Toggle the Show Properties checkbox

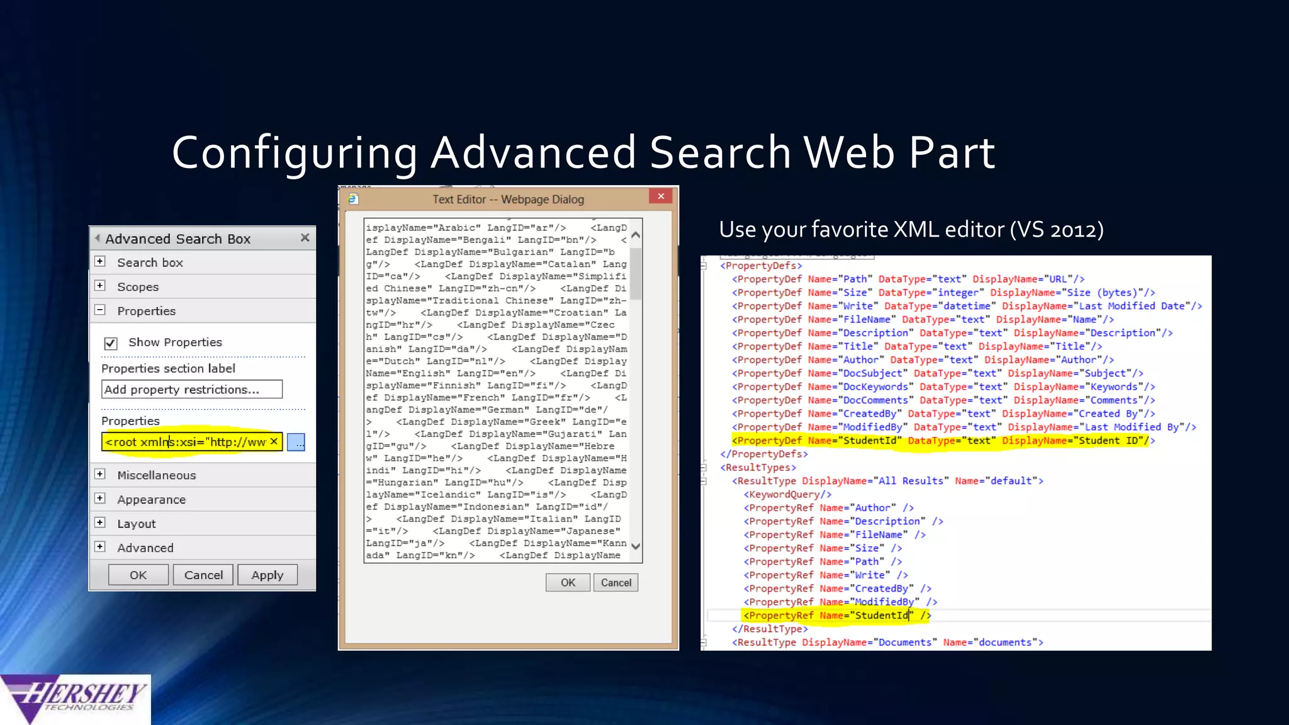pos(111,343)
